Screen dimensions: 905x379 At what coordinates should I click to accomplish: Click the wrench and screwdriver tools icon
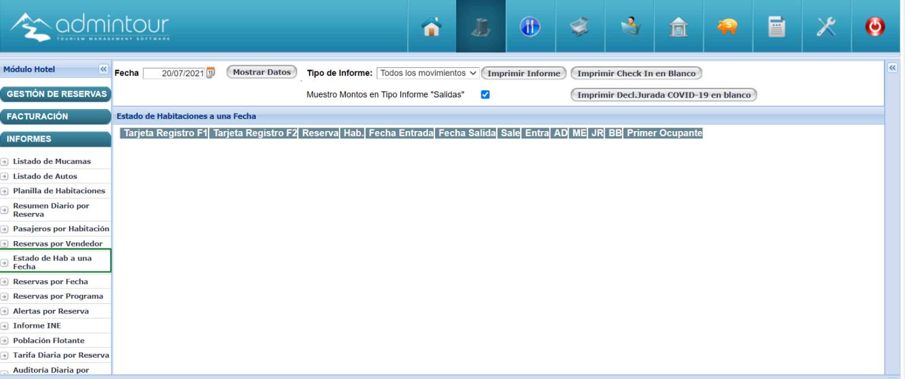[x=826, y=27]
